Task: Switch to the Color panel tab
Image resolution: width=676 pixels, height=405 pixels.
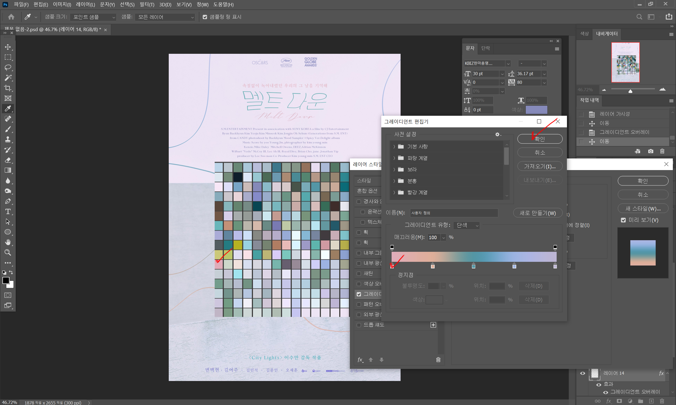Action: (584, 33)
